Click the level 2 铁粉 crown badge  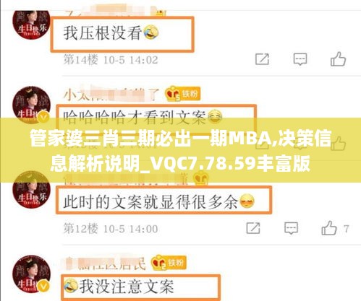pos(169,263)
